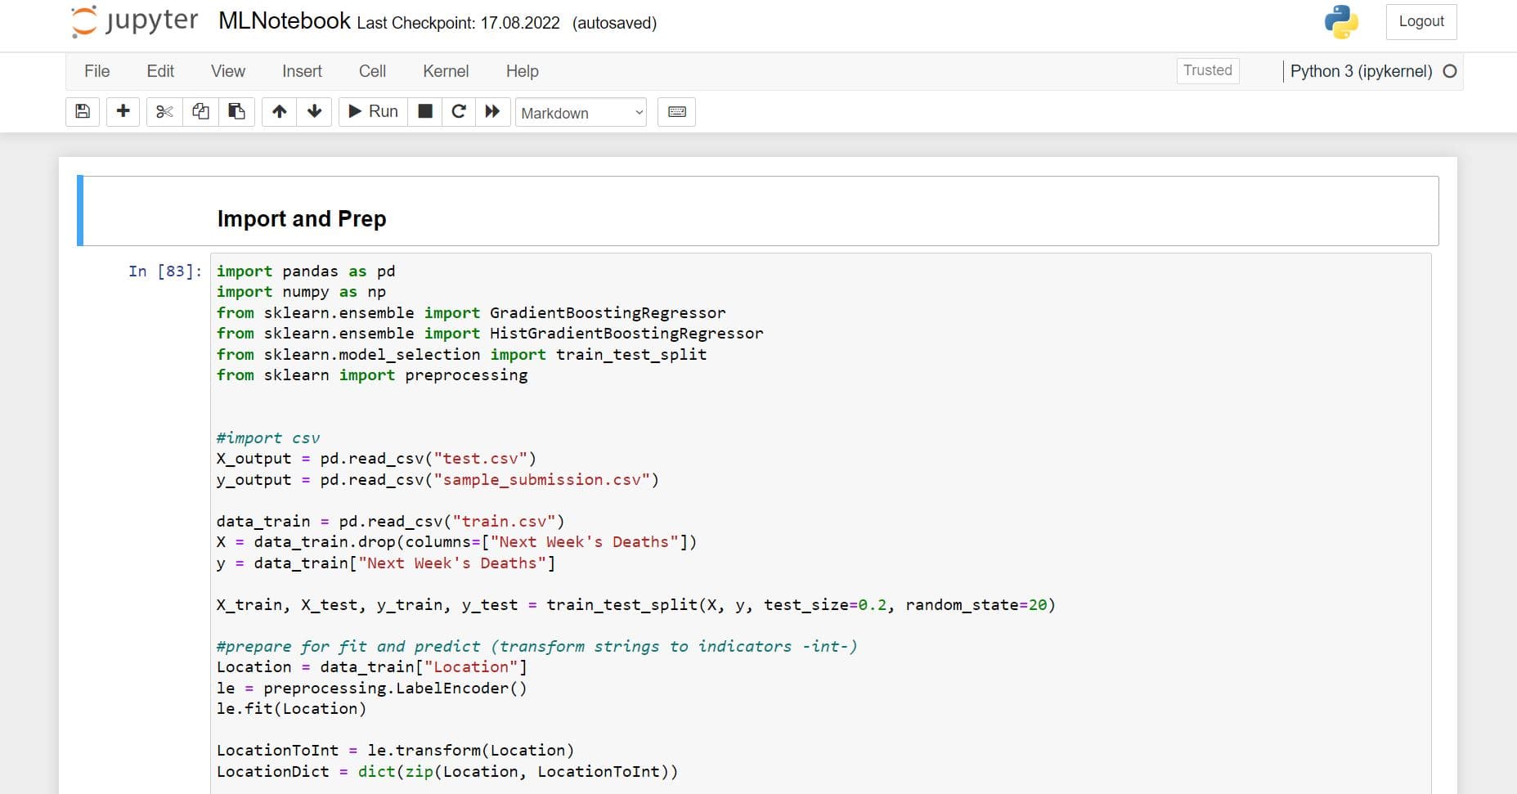Open the Insert menu
Viewport: 1517px width, 794px height.
(x=302, y=71)
